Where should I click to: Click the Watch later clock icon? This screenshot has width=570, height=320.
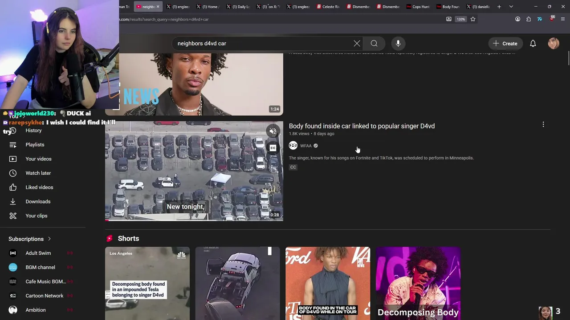pos(13,173)
